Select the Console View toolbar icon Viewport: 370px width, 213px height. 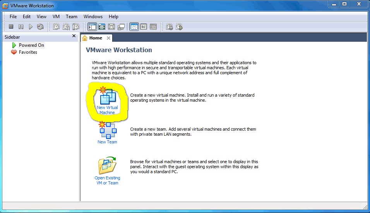pos(153,27)
